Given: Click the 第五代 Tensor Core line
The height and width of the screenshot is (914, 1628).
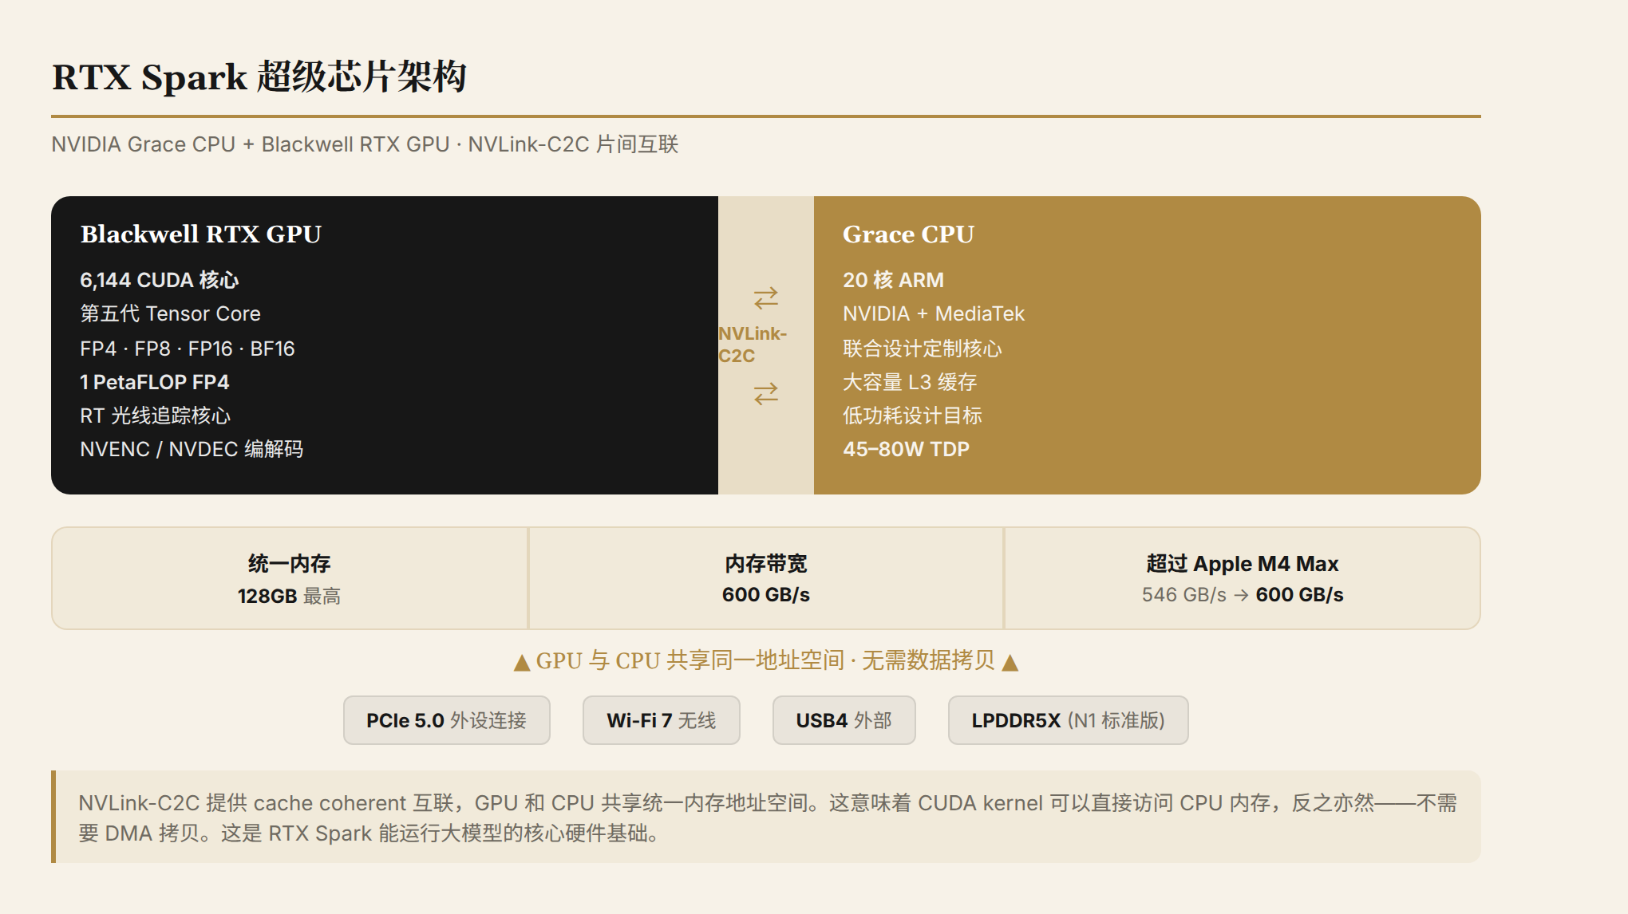Looking at the screenshot, I should coord(170,313).
